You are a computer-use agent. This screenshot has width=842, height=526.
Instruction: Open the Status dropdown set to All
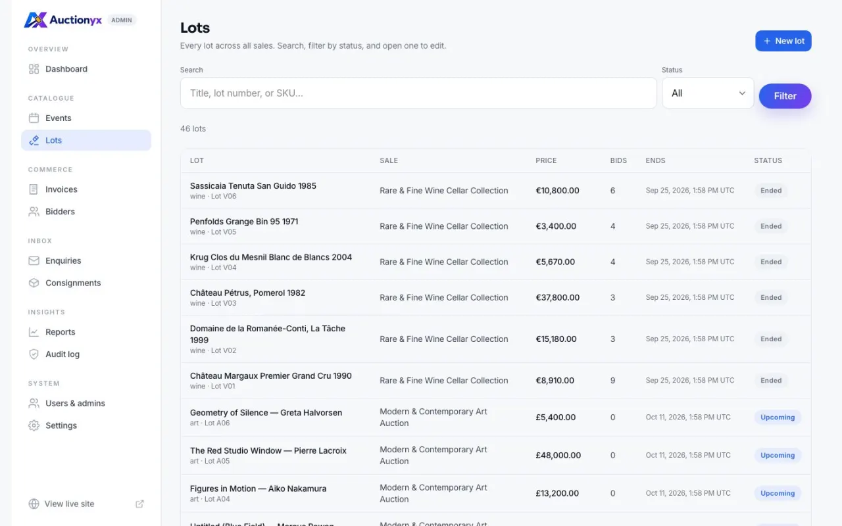(708, 93)
